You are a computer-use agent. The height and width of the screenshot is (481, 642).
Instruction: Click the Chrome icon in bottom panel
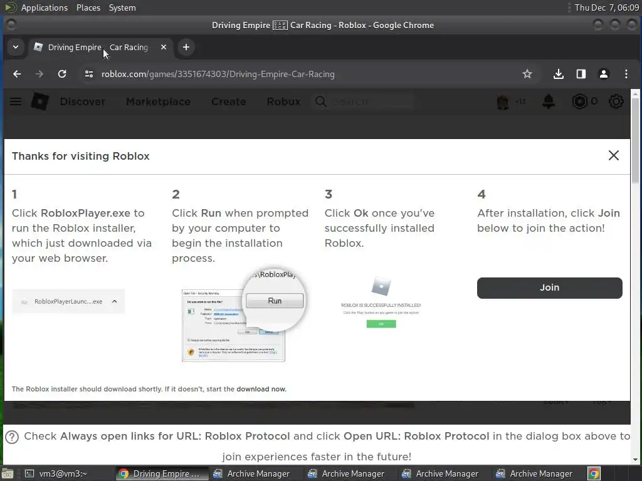point(594,473)
